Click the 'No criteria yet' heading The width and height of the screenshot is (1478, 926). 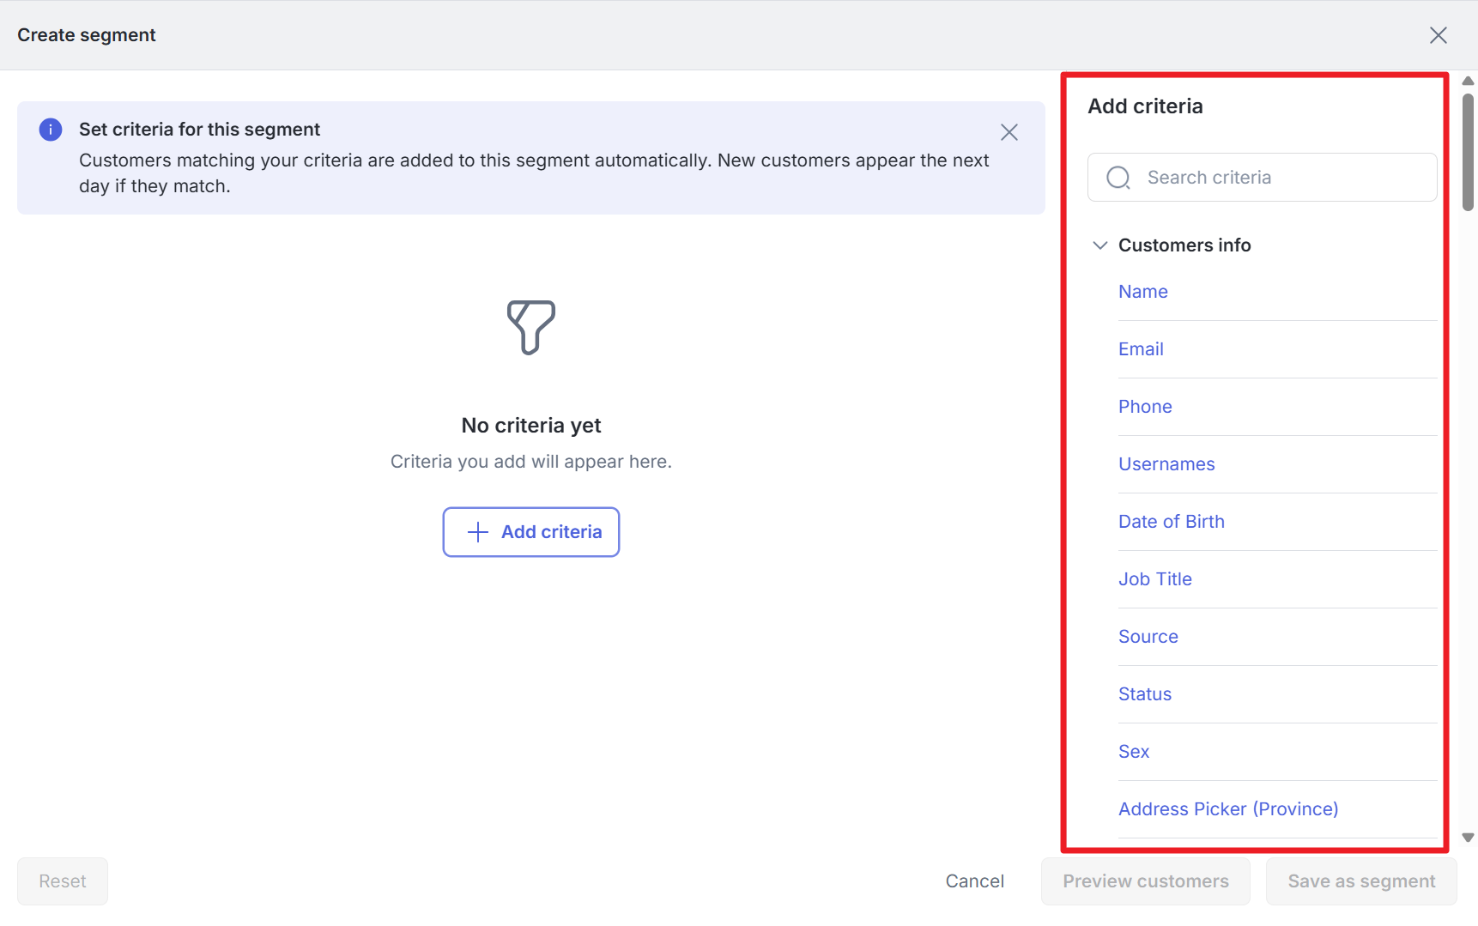point(531,426)
